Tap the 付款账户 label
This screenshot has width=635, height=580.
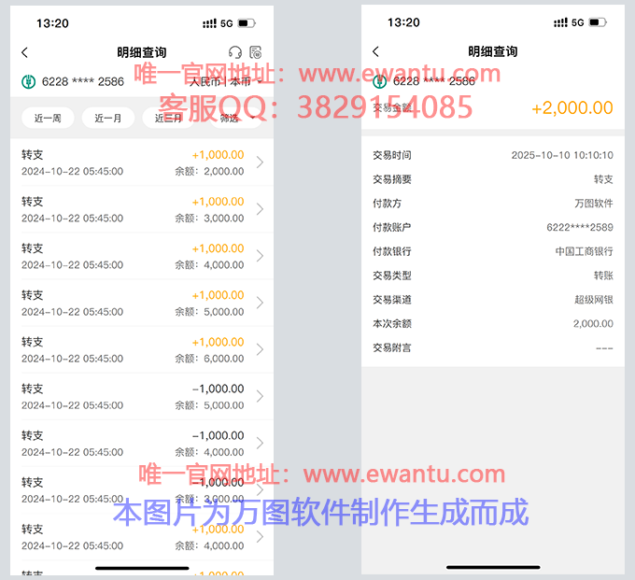point(392,227)
